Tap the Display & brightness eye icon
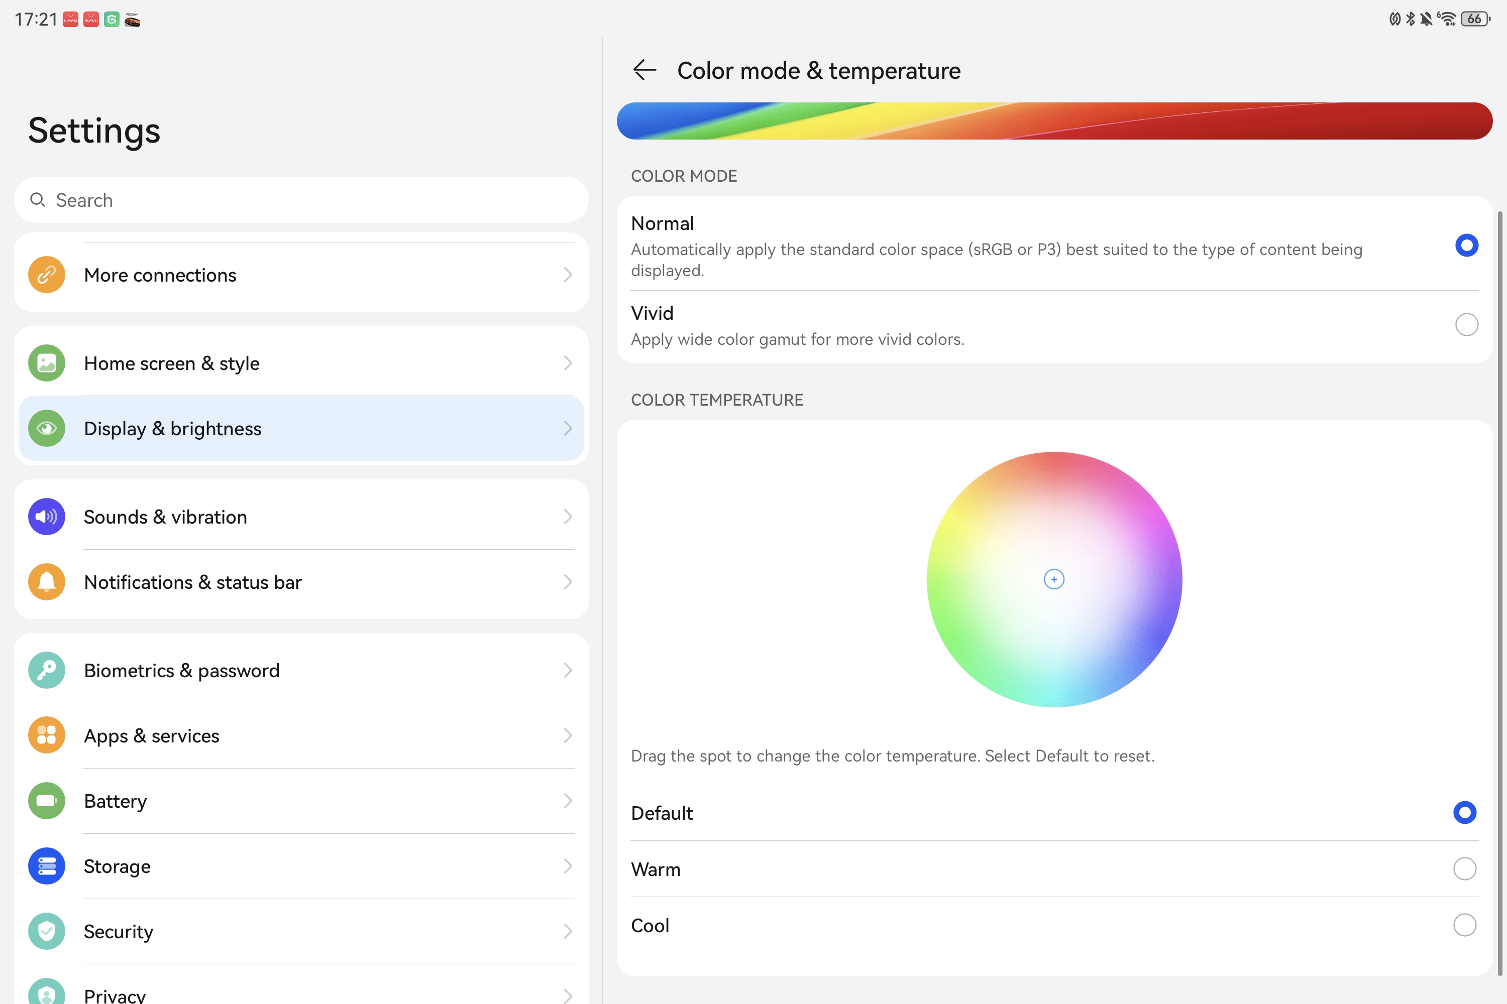The image size is (1507, 1004). [x=47, y=428]
